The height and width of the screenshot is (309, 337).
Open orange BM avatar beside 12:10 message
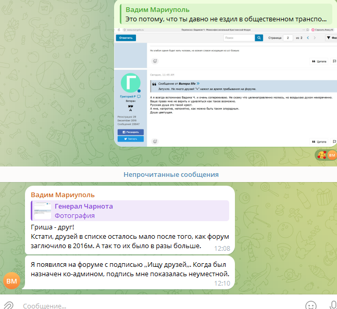tap(11, 281)
